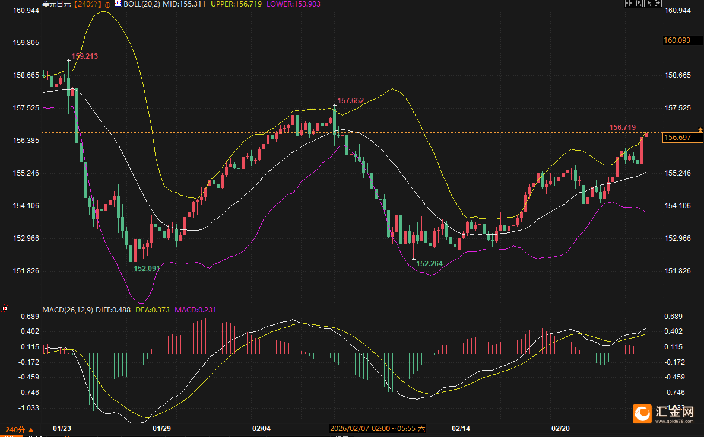Select the 【240分】 period label in the header
This screenshot has width=704, height=437.
88,4
